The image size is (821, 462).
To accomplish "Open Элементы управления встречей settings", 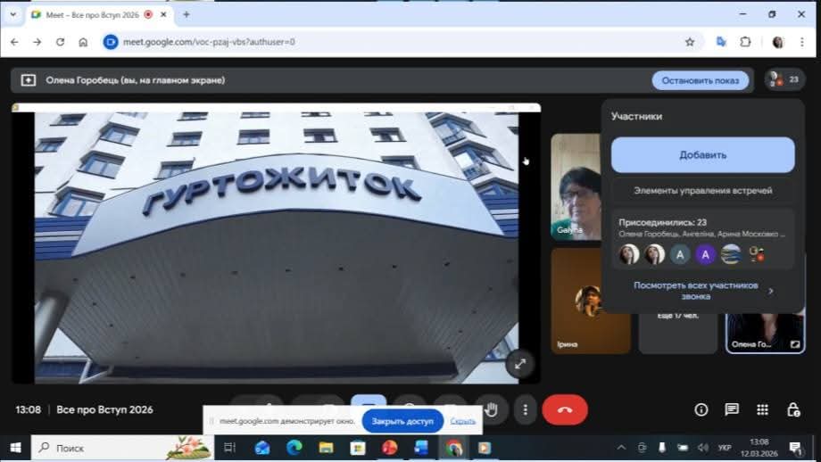I will [x=702, y=190].
